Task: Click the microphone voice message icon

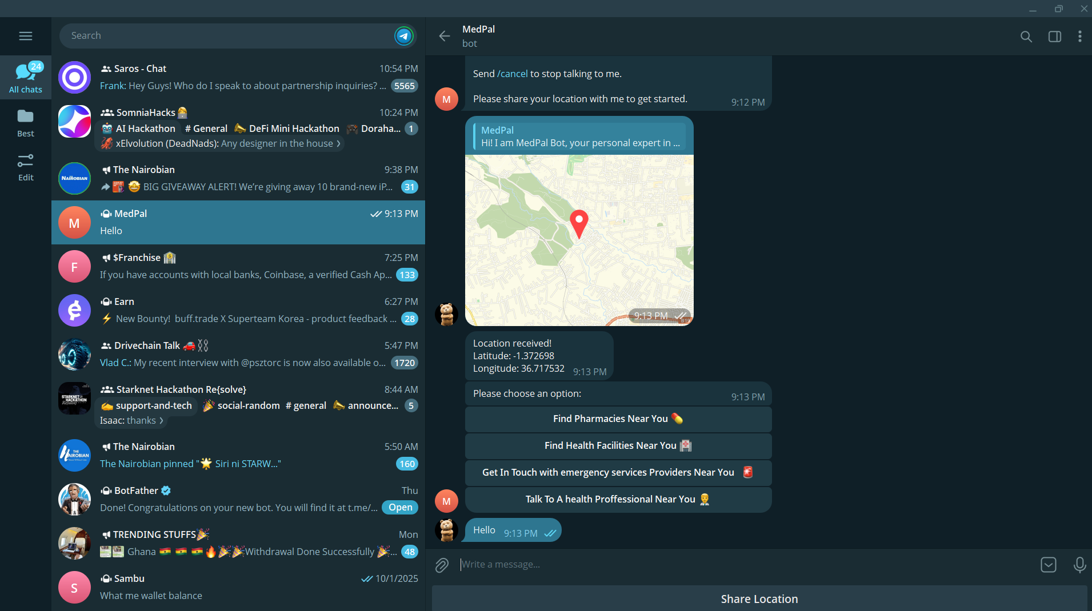Action: click(1079, 565)
